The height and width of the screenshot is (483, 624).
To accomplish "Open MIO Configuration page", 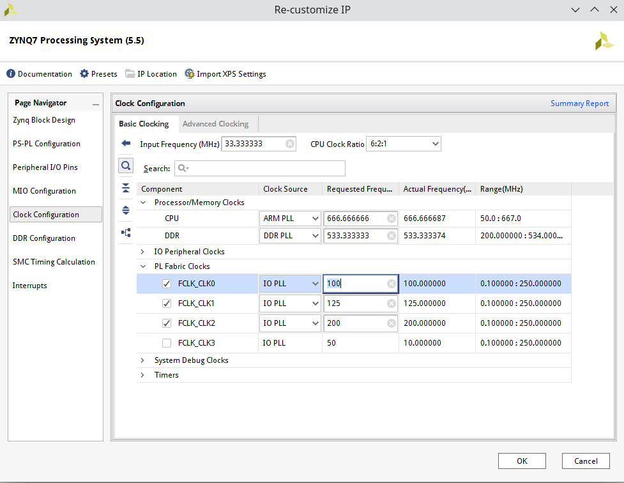I will (x=44, y=191).
